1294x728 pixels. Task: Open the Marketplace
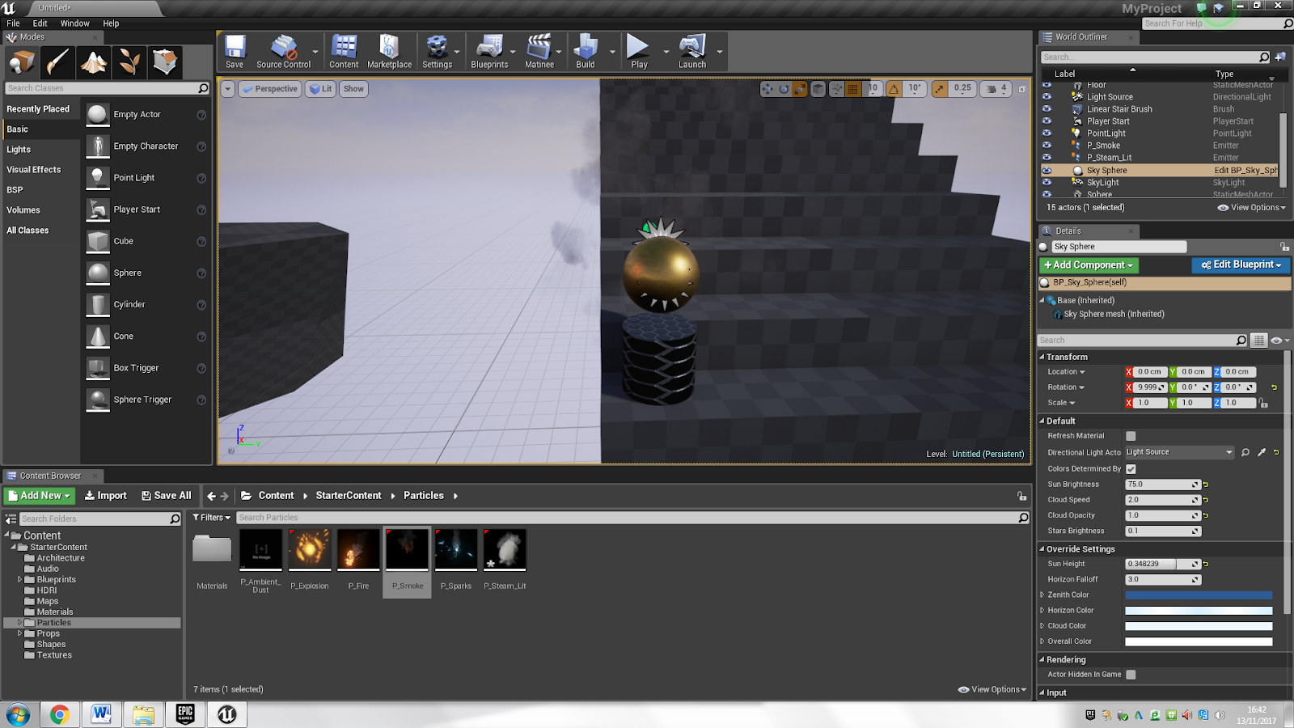[389, 52]
